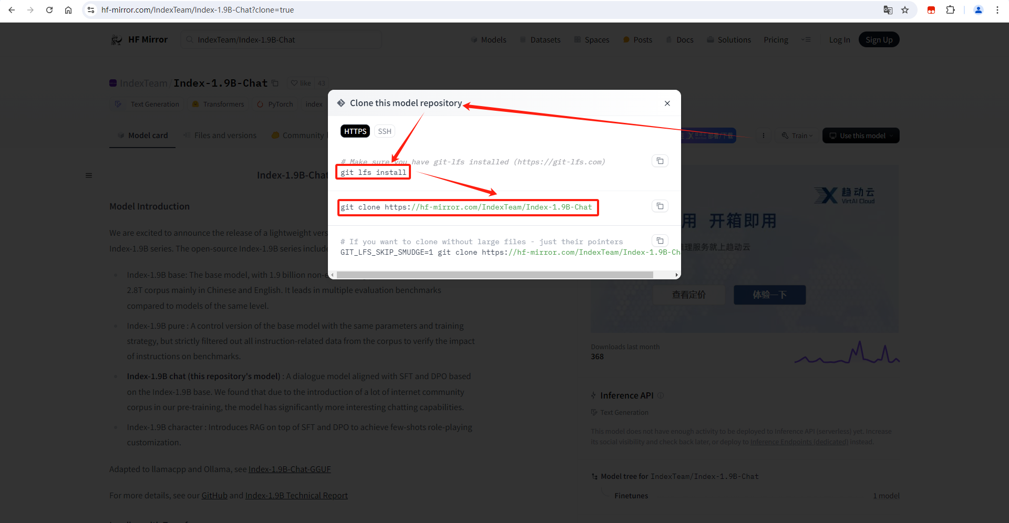Copy model name icon beside Index-1.9B-Chat
Screen dimensions: 1009x523
[x=275, y=83]
